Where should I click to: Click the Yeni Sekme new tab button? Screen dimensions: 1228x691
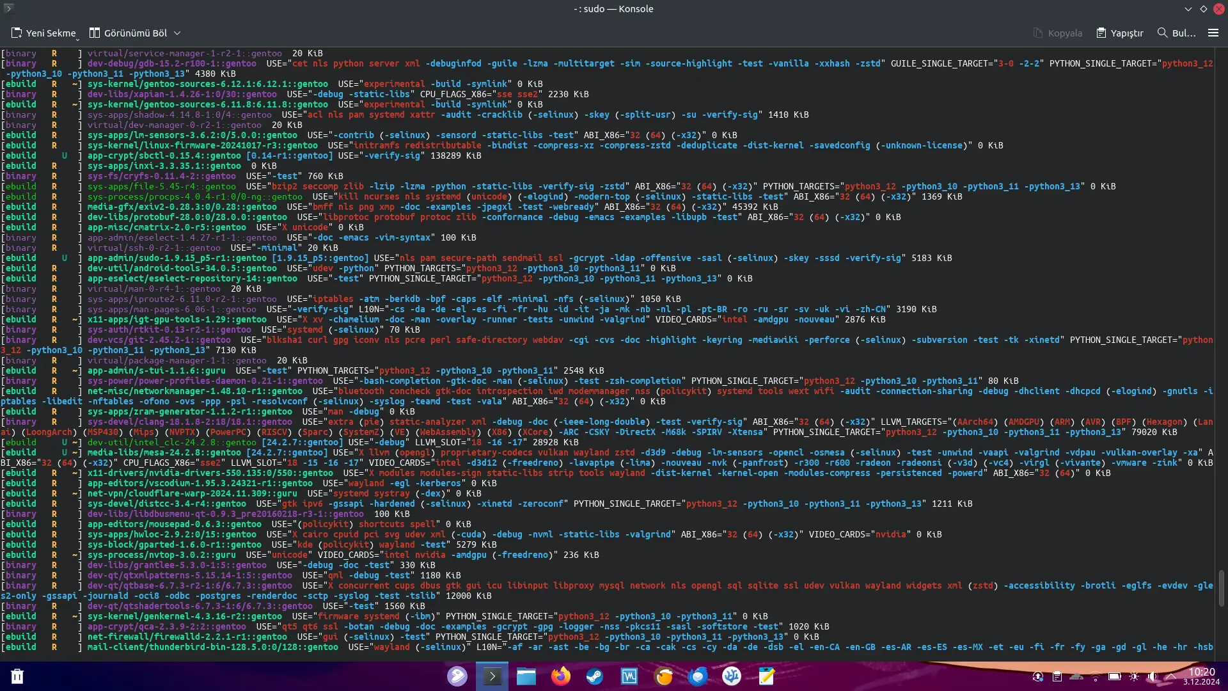click(43, 33)
